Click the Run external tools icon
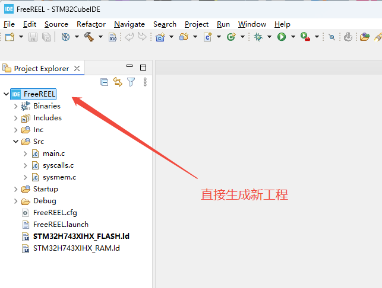 click(x=305, y=37)
